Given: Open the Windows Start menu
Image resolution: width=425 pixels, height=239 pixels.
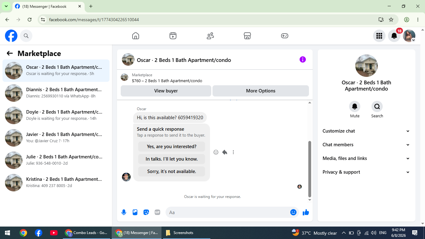Looking at the screenshot, I should click(x=7, y=233).
